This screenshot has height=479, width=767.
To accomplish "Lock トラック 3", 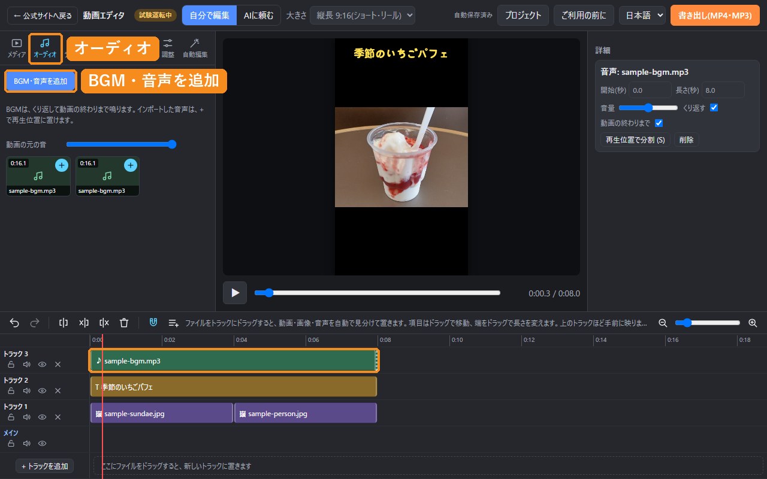I will (11, 364).
